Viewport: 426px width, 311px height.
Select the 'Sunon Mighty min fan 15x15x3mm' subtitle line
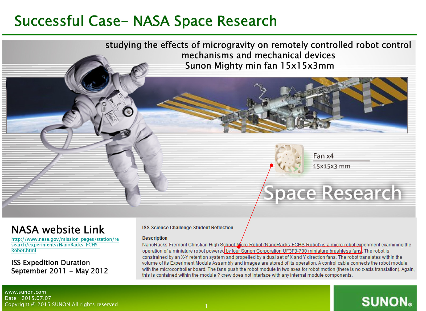click(259, 66)
